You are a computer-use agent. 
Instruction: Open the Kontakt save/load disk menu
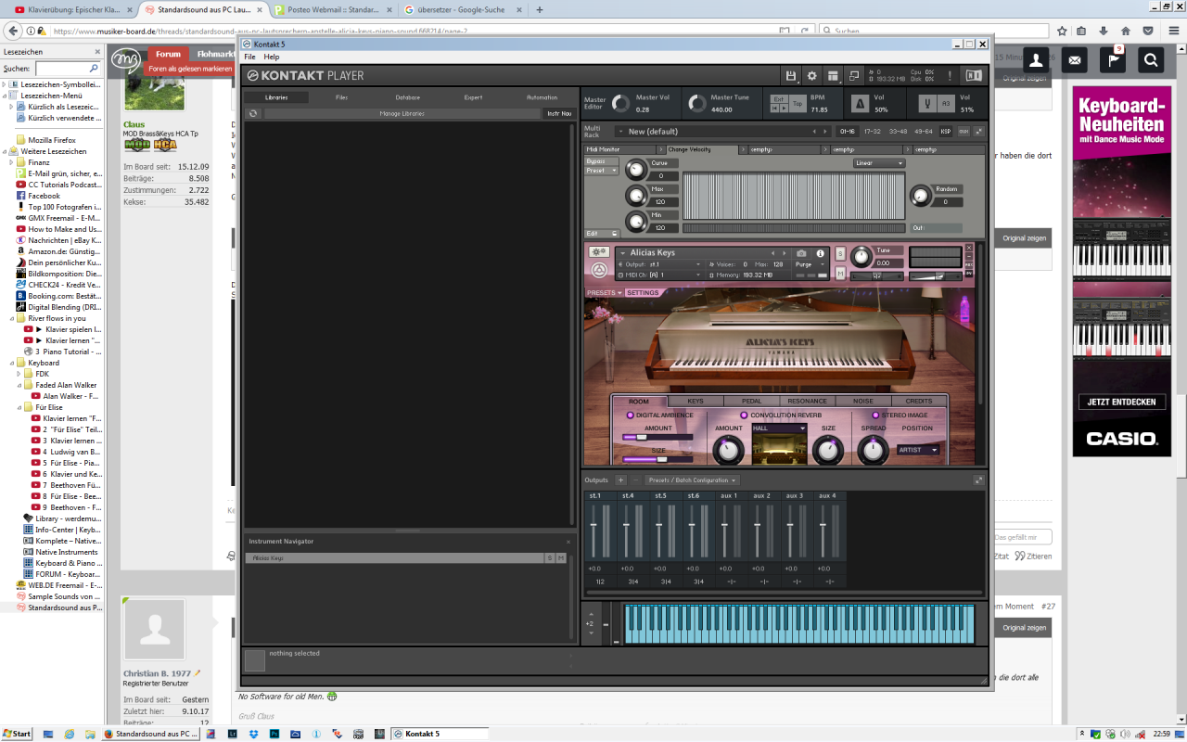tap(790, 76)
